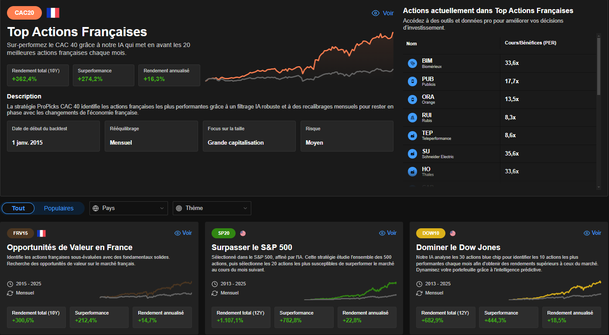Switch to the Populaires tab
This screenshot has width=609, height=335.
59,208
